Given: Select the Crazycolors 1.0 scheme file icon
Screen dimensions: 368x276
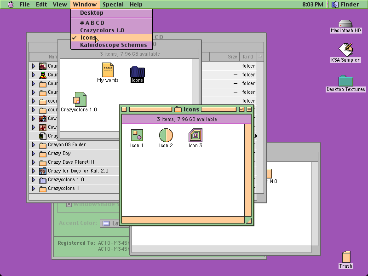Looking at the screenshot, I should (80, 99).
